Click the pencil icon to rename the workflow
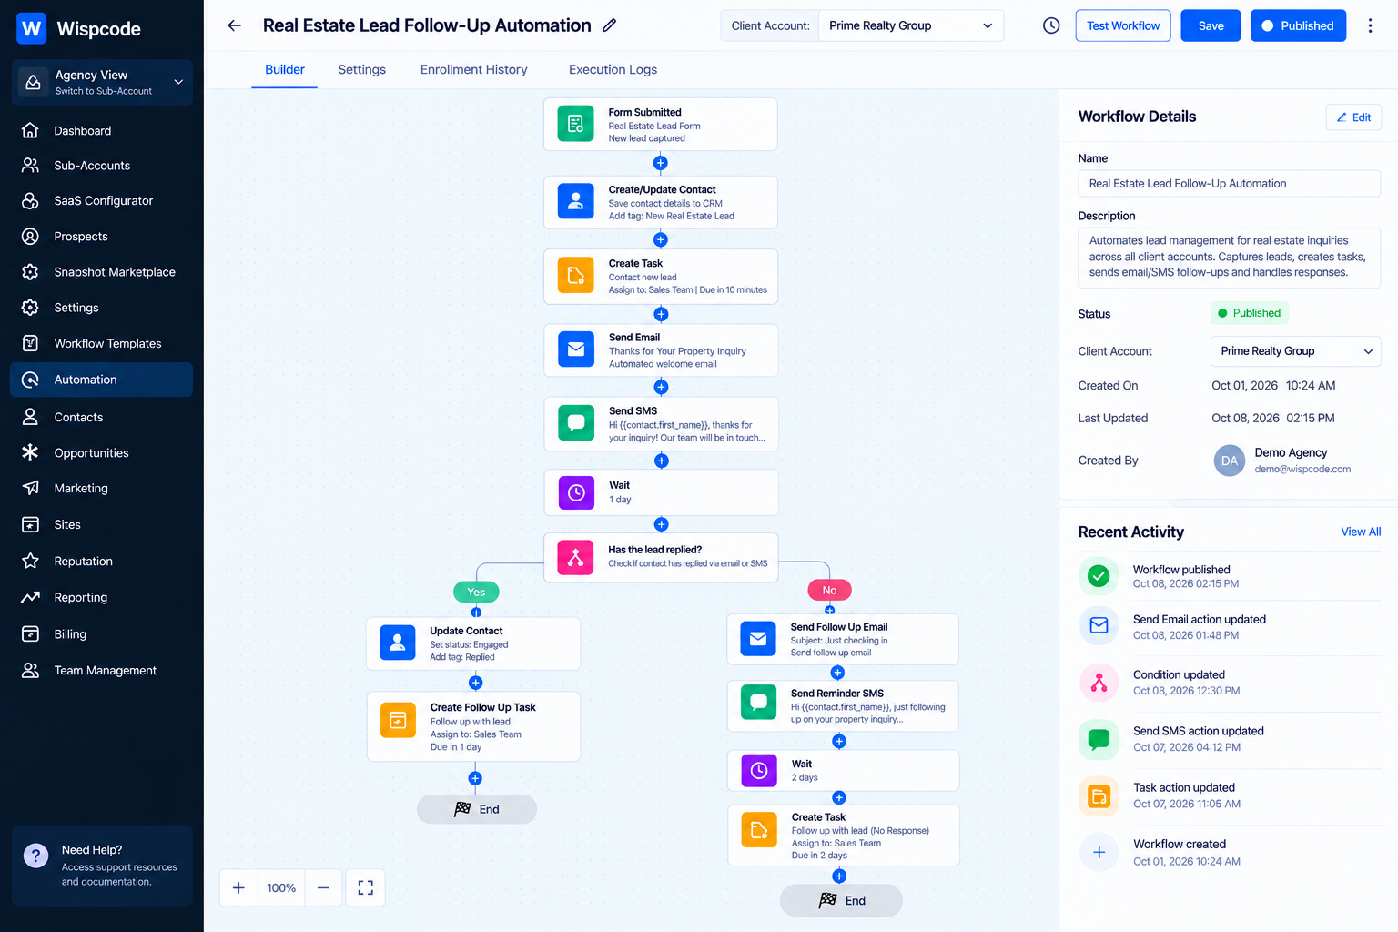The width and height of the screenshot is (1398, 932). tap(610, 25)
